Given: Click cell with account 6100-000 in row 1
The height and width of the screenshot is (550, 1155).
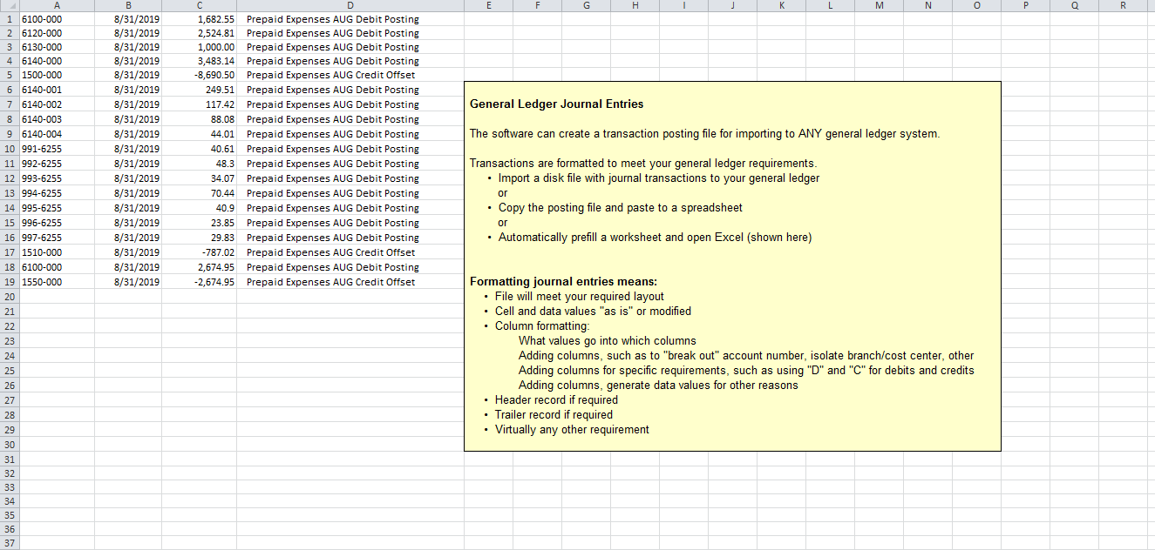Looking at the screenshot, I should pos(57,18).
